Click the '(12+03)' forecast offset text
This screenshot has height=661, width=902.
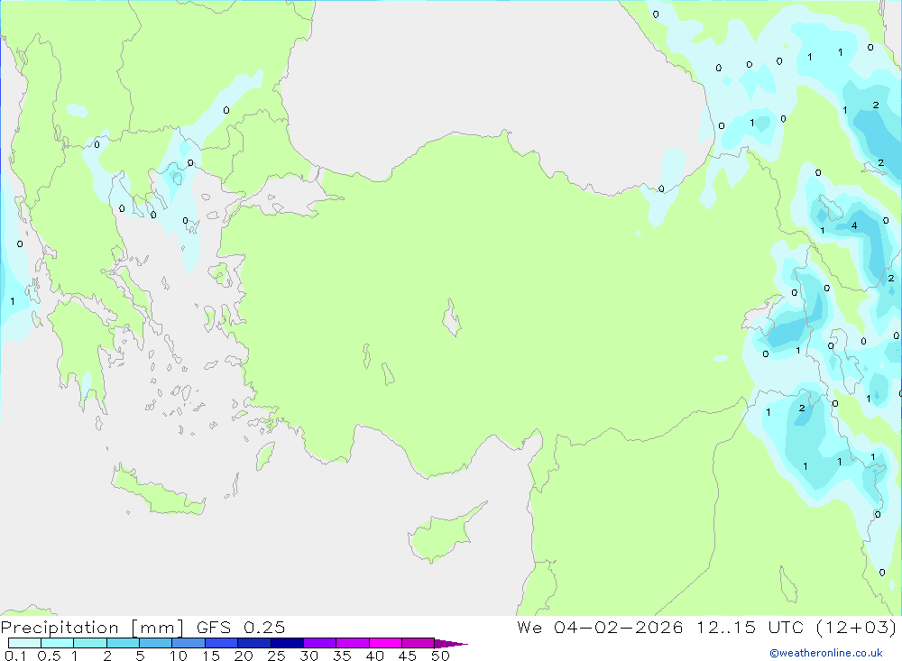(x=856, y=627)
